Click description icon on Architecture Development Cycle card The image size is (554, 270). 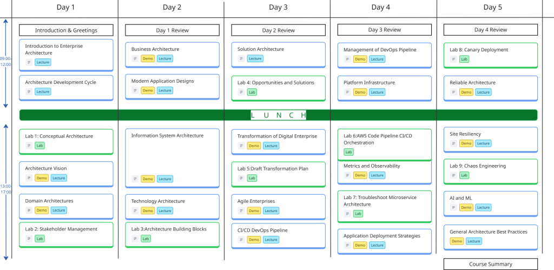coord(29,92)
